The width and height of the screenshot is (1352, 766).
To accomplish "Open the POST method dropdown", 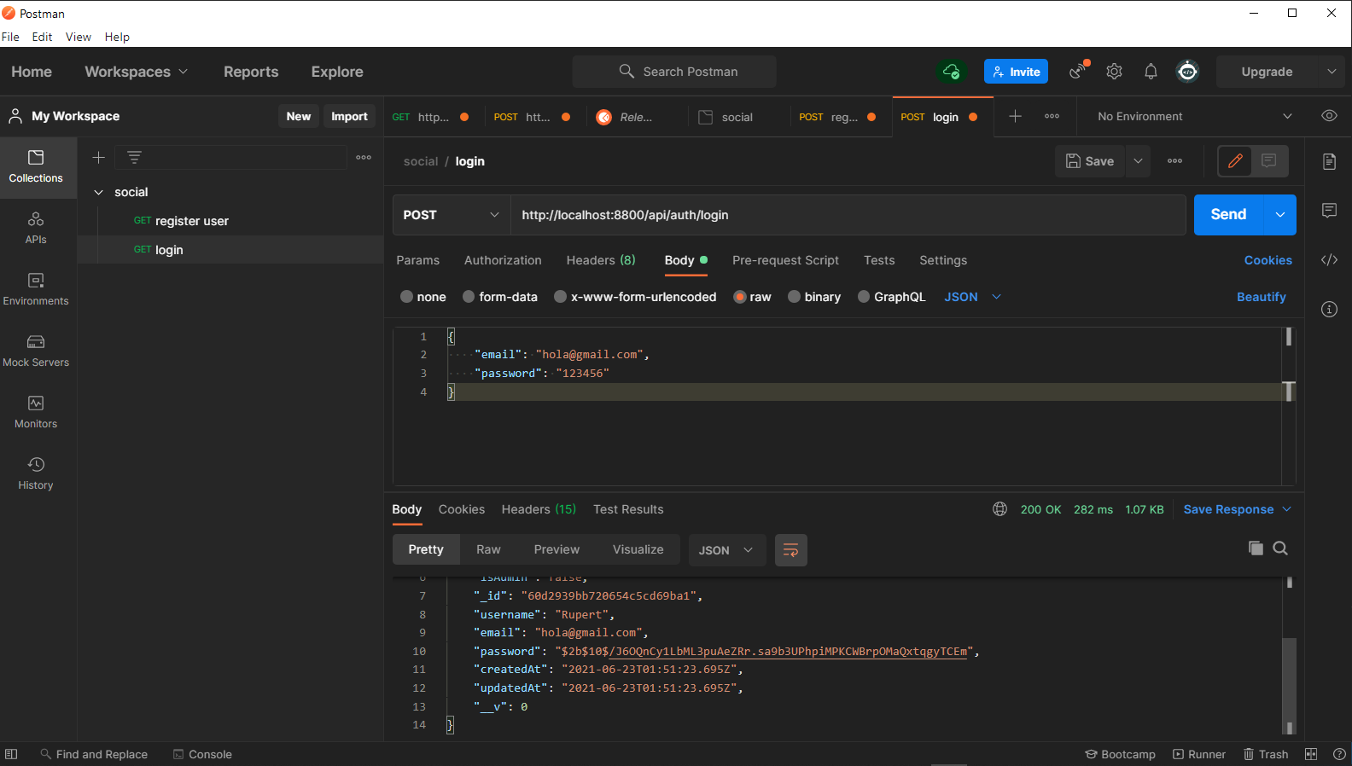I will click(x=451, y=215).
